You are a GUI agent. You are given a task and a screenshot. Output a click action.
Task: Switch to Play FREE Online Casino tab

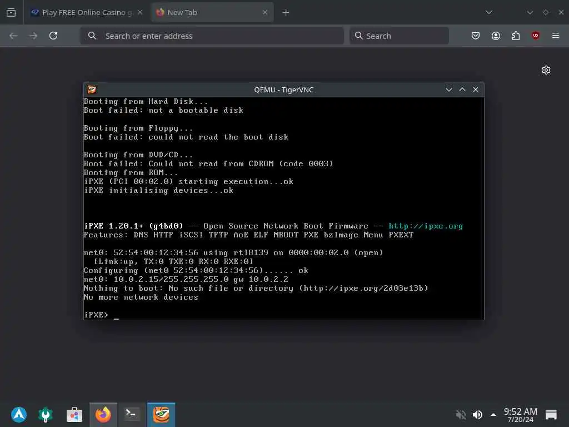pyautogui.click(x=87, y=12)
